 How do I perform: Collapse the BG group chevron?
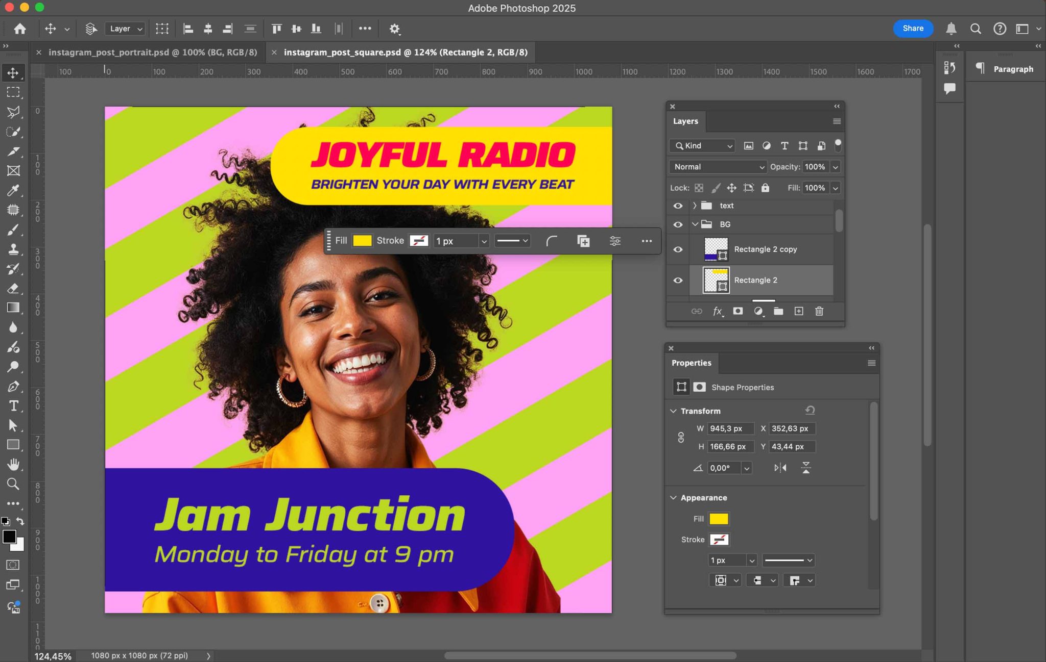tap(695, 224)
